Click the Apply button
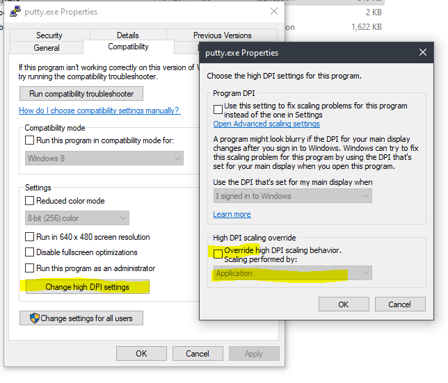 point(254,354)
